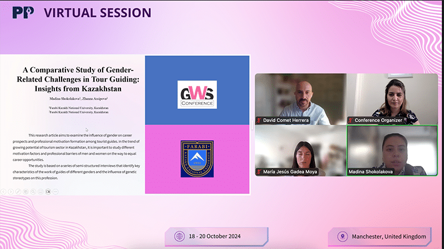The image size is (444, 249).
Task: Open more slideshow options ellipsis menu
Action: [56, 191]
